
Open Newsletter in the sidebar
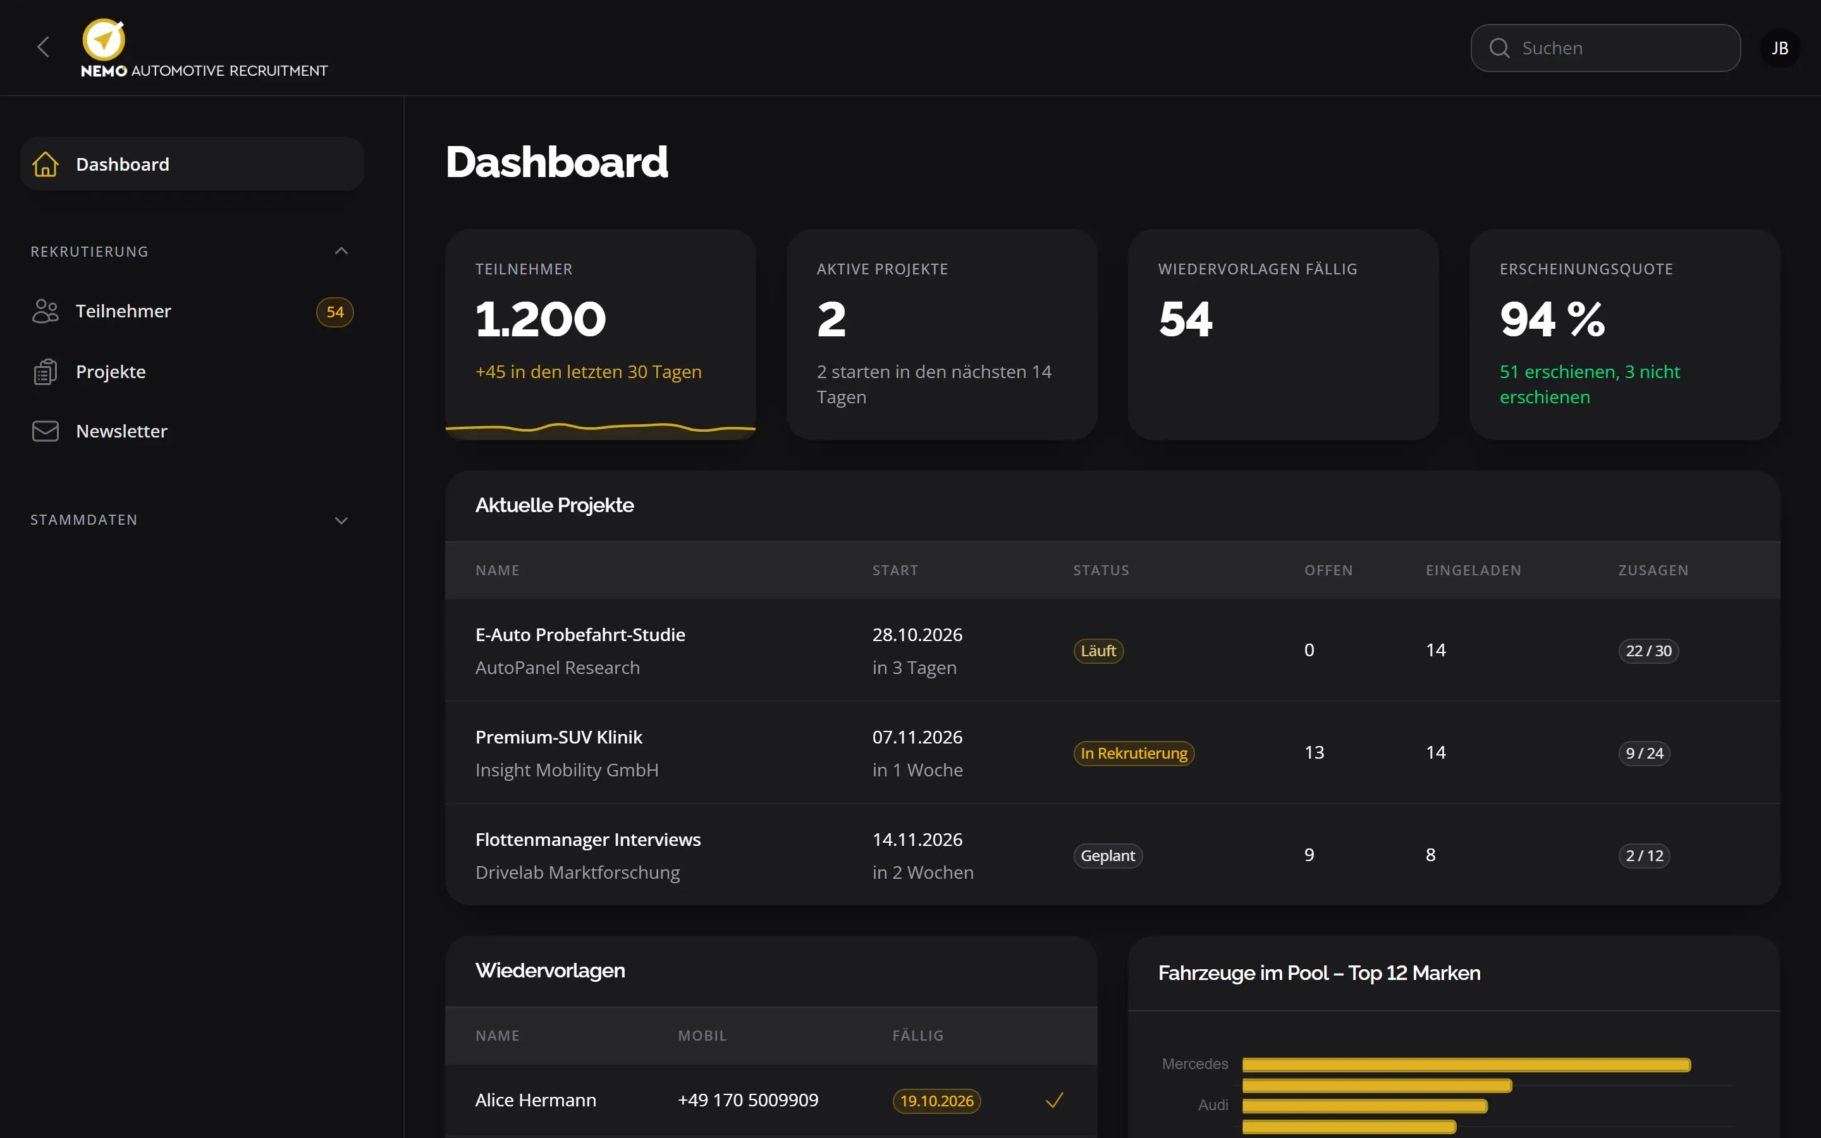tap(193, 431)
